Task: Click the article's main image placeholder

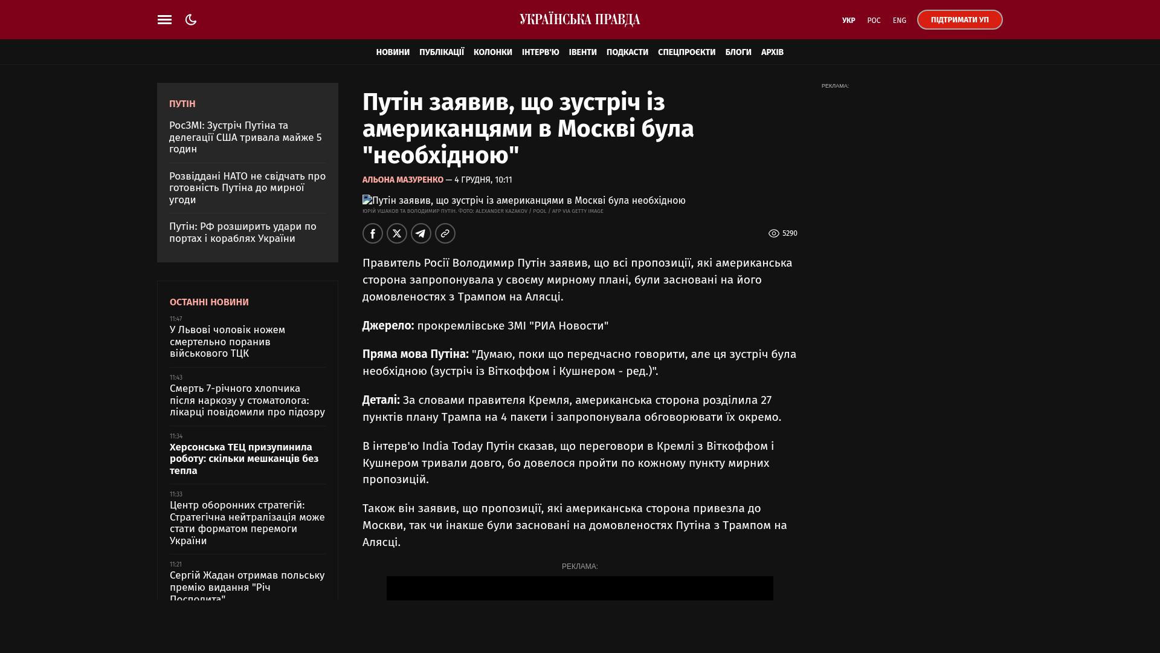Action: point(524,201)
